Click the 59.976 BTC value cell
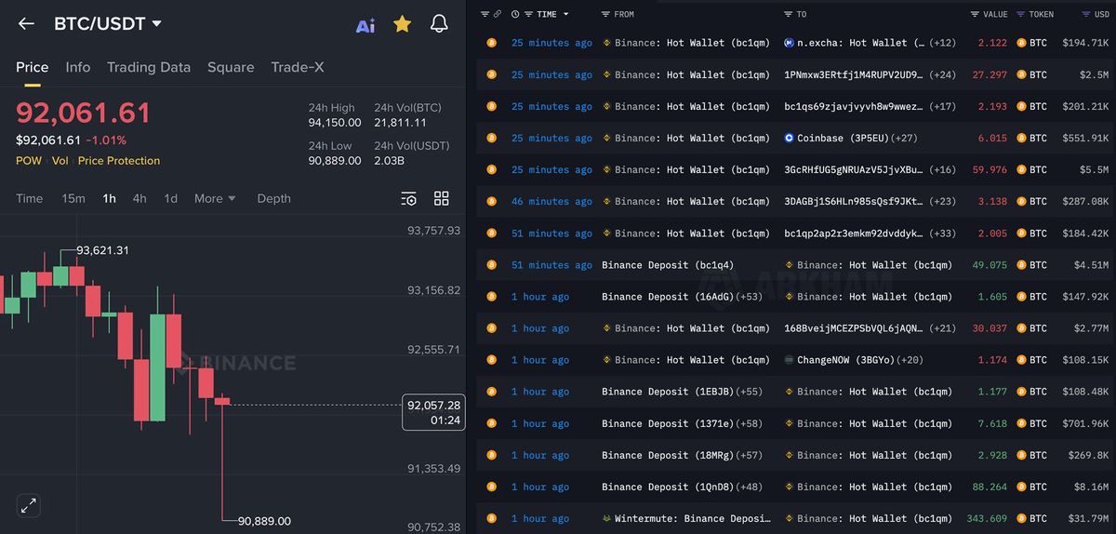This screenshot has height=534, width=1116. [990, 169]
